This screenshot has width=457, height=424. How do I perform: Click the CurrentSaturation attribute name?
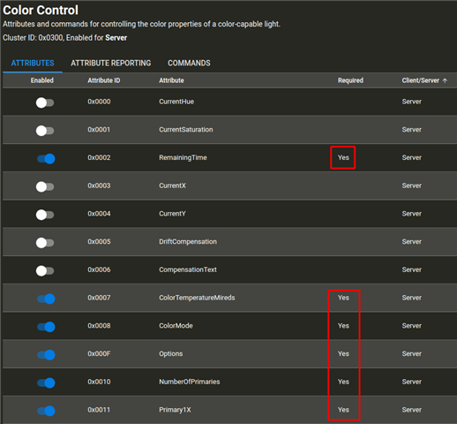pos(186,130)
